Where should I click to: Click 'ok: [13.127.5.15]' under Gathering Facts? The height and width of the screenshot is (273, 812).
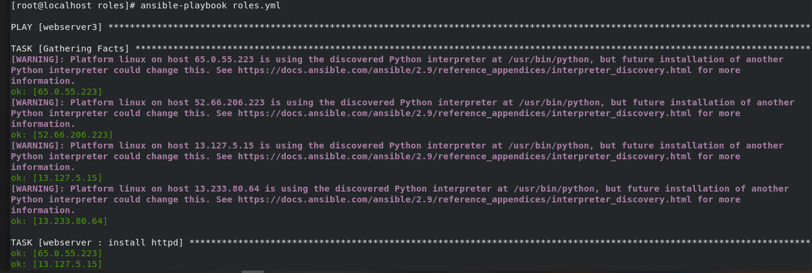(x=56, y=178)
